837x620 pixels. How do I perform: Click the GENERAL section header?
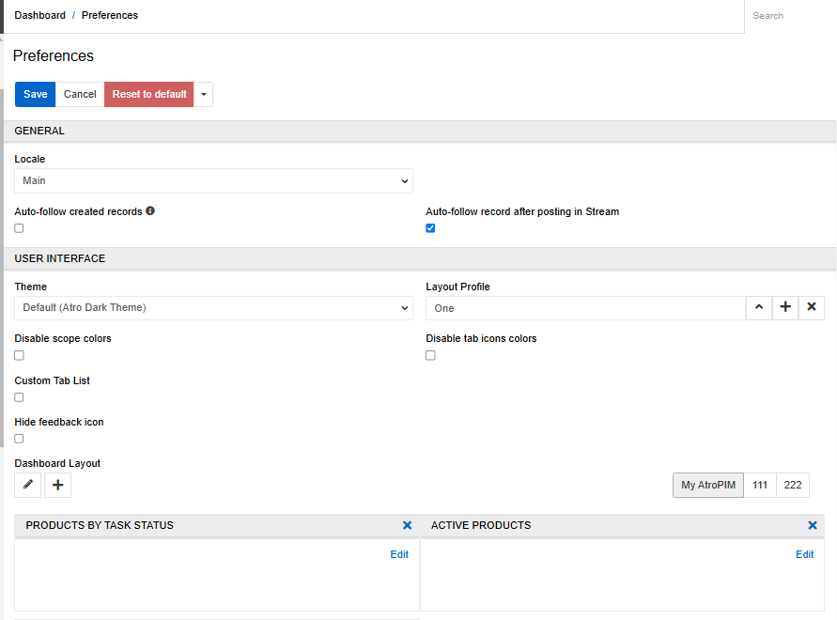pyautogui.click(x=420, y=131)
